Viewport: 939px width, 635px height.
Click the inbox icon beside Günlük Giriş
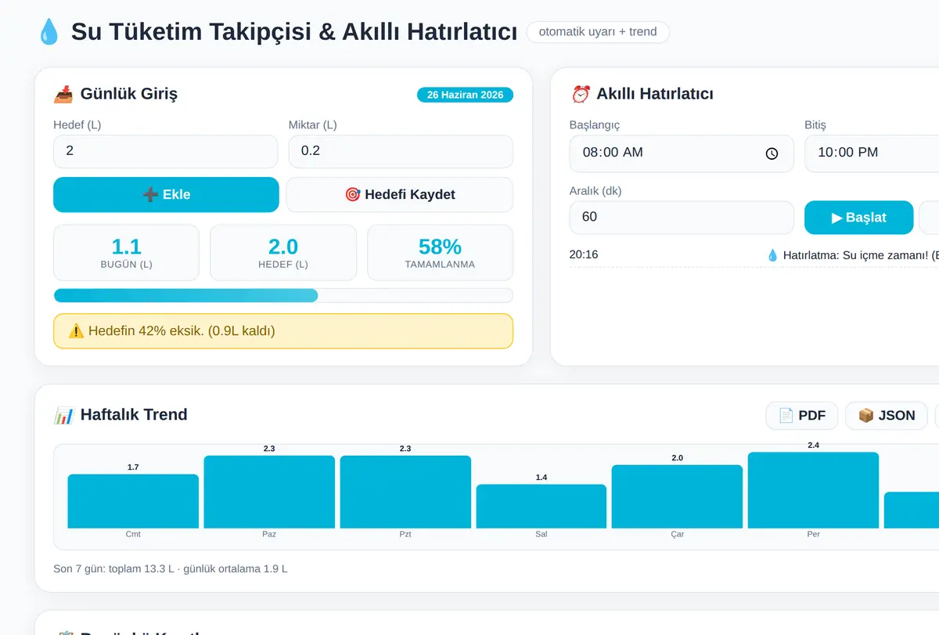pos(63,94)
